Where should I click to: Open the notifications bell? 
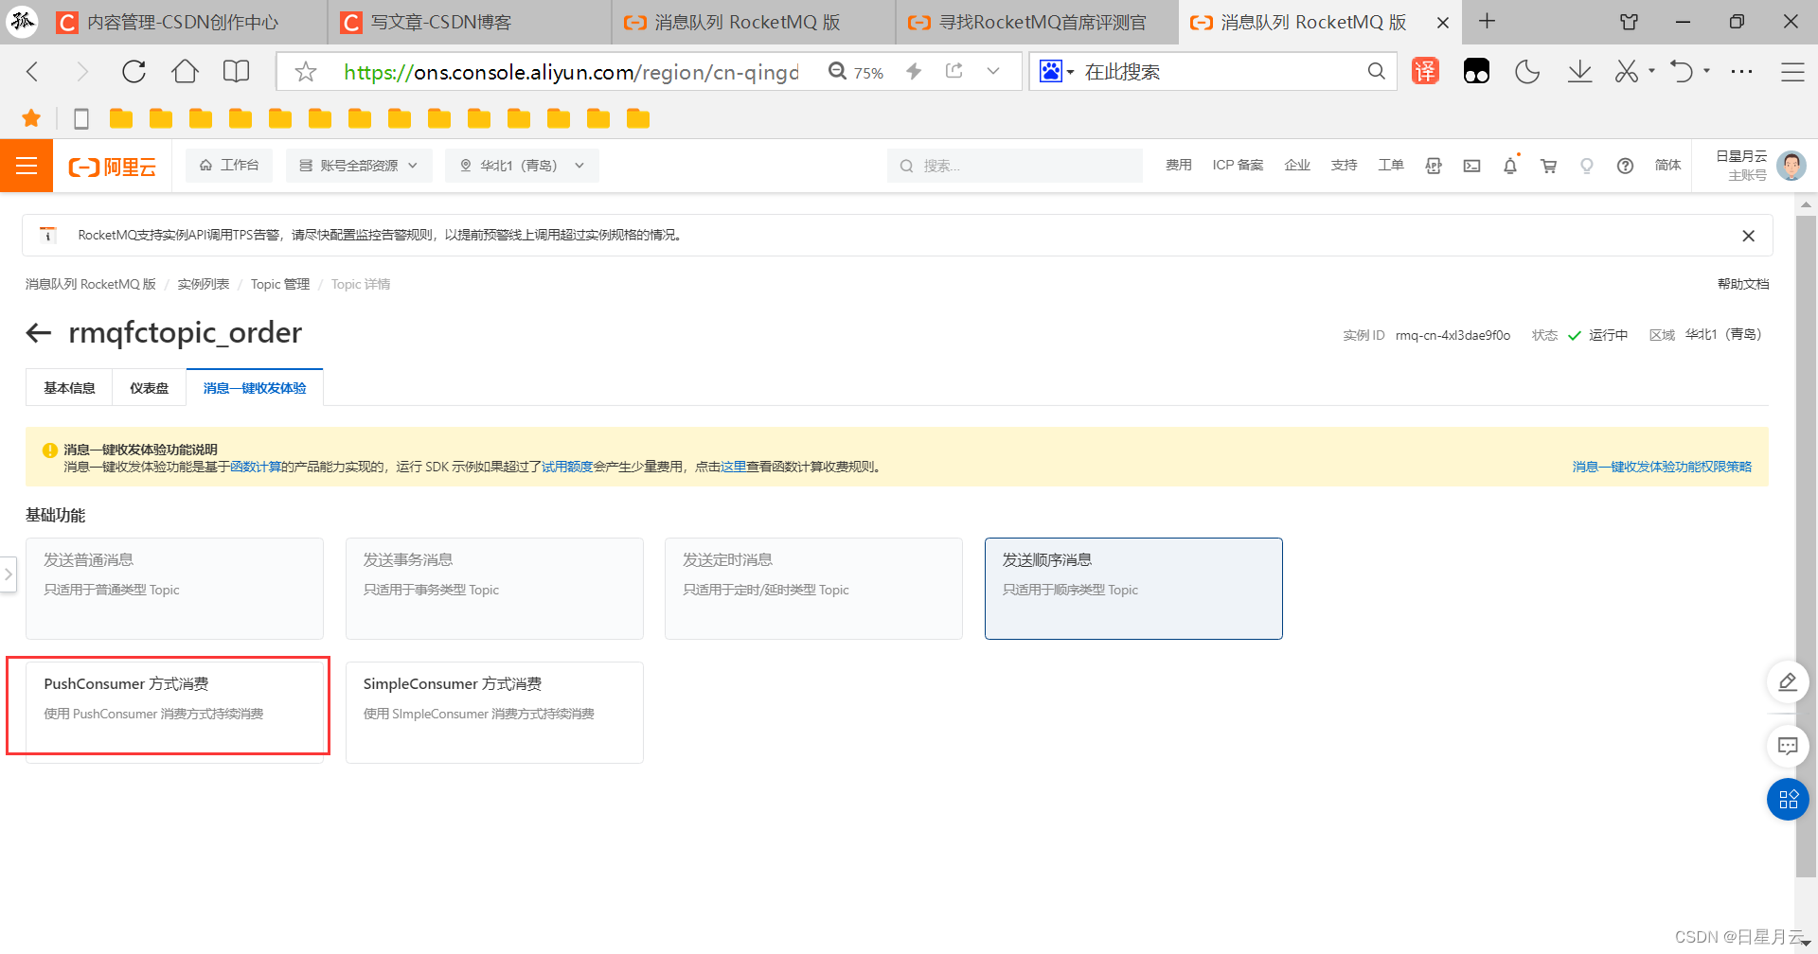coord(1510,166)
